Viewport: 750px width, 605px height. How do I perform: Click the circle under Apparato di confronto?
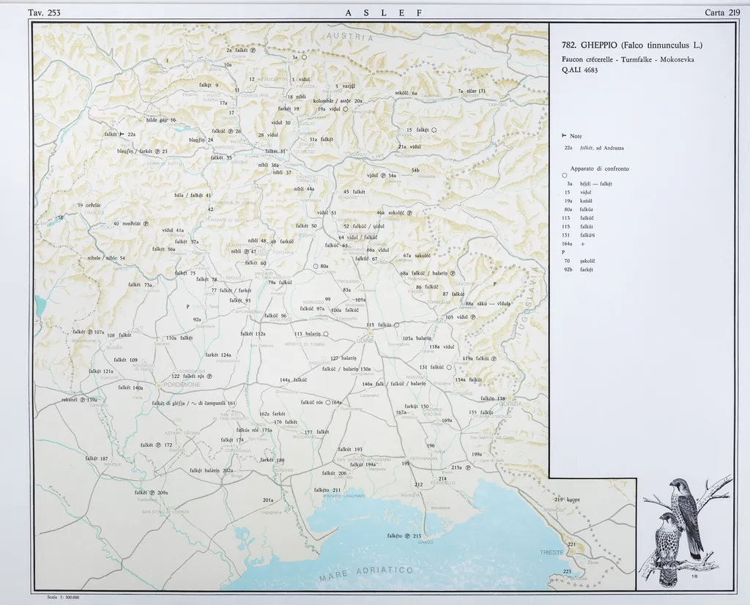click(565, 176)
